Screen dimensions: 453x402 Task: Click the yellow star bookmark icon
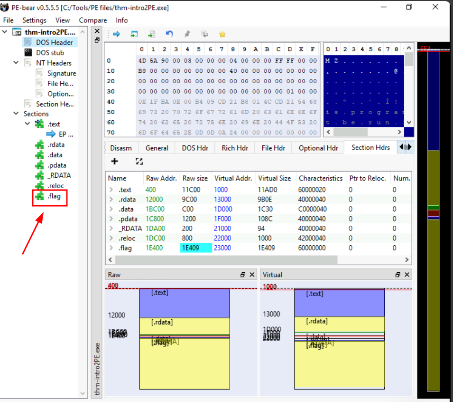[x=222, y=34]
